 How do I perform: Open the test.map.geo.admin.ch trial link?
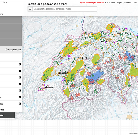click(x=92, y=3)
